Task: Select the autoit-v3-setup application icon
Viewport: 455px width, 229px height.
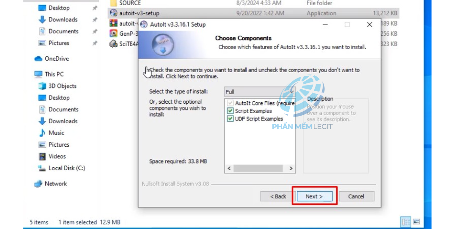Action: click(x=113, y=13)
